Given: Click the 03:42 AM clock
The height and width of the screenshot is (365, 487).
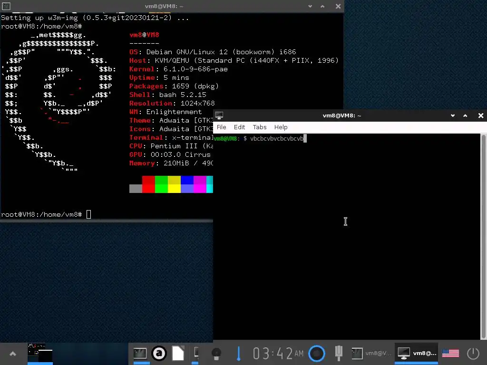Looking at the screenshot, I should (278, 353).
